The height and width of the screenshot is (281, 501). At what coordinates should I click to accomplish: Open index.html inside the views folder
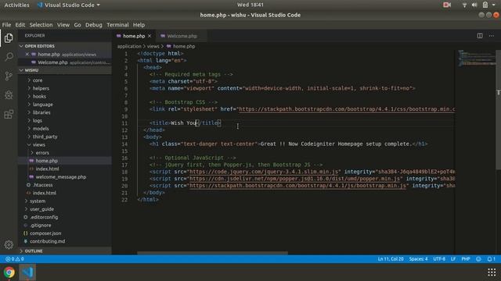(47, 169)
